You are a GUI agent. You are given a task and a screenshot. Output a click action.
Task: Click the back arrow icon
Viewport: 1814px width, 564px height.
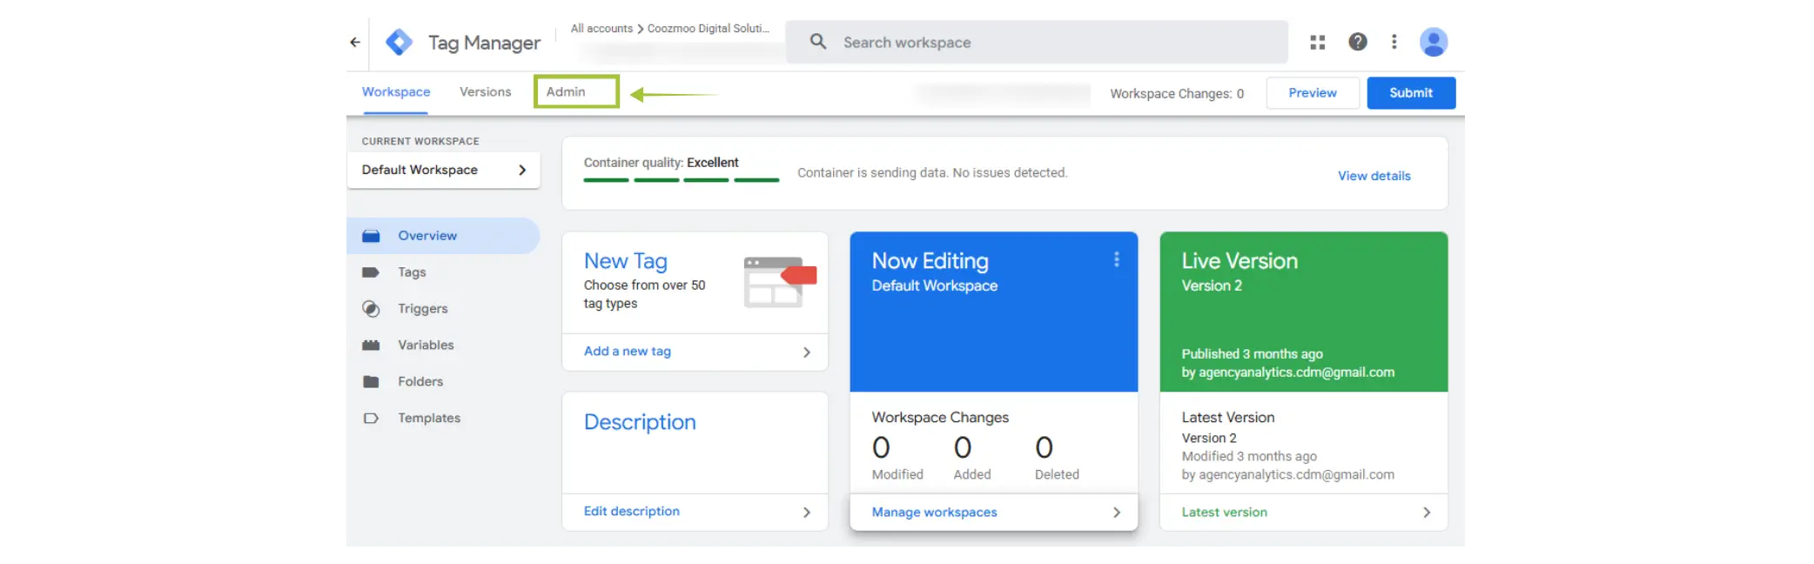[355, 42]
